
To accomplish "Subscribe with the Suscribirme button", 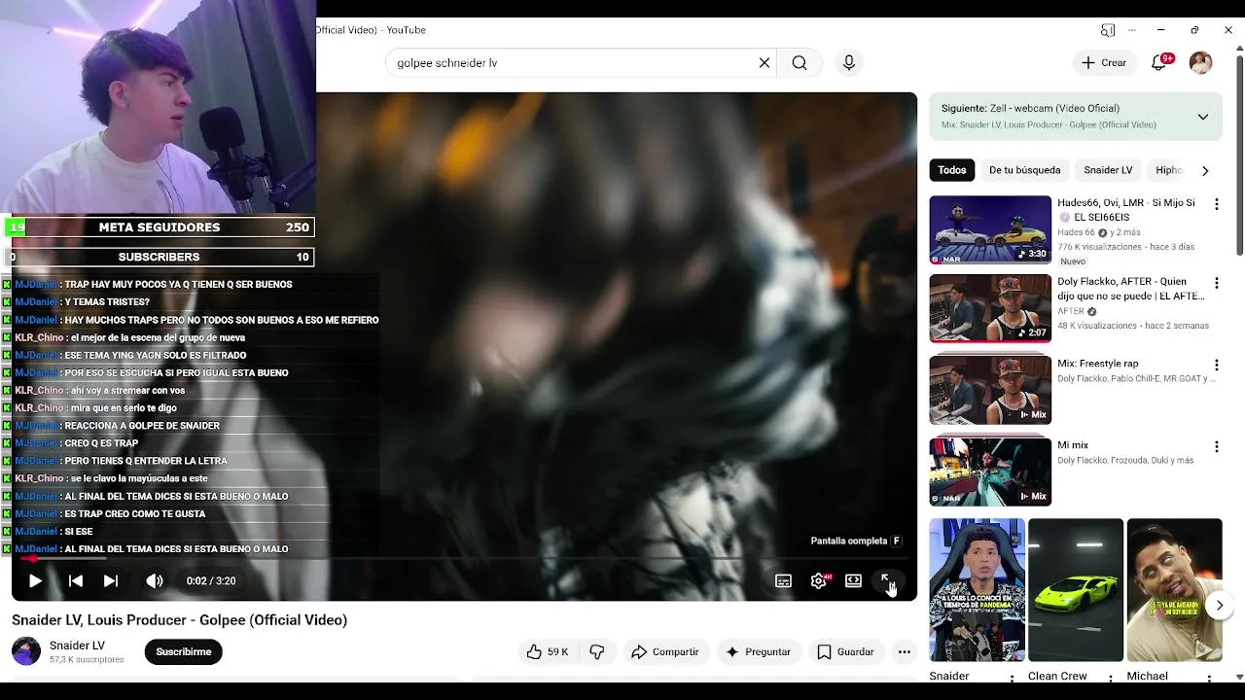I will tap(184, 651).
